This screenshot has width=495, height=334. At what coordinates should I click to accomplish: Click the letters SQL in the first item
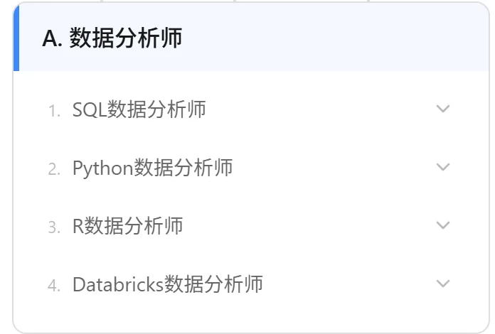coord(90,109)
